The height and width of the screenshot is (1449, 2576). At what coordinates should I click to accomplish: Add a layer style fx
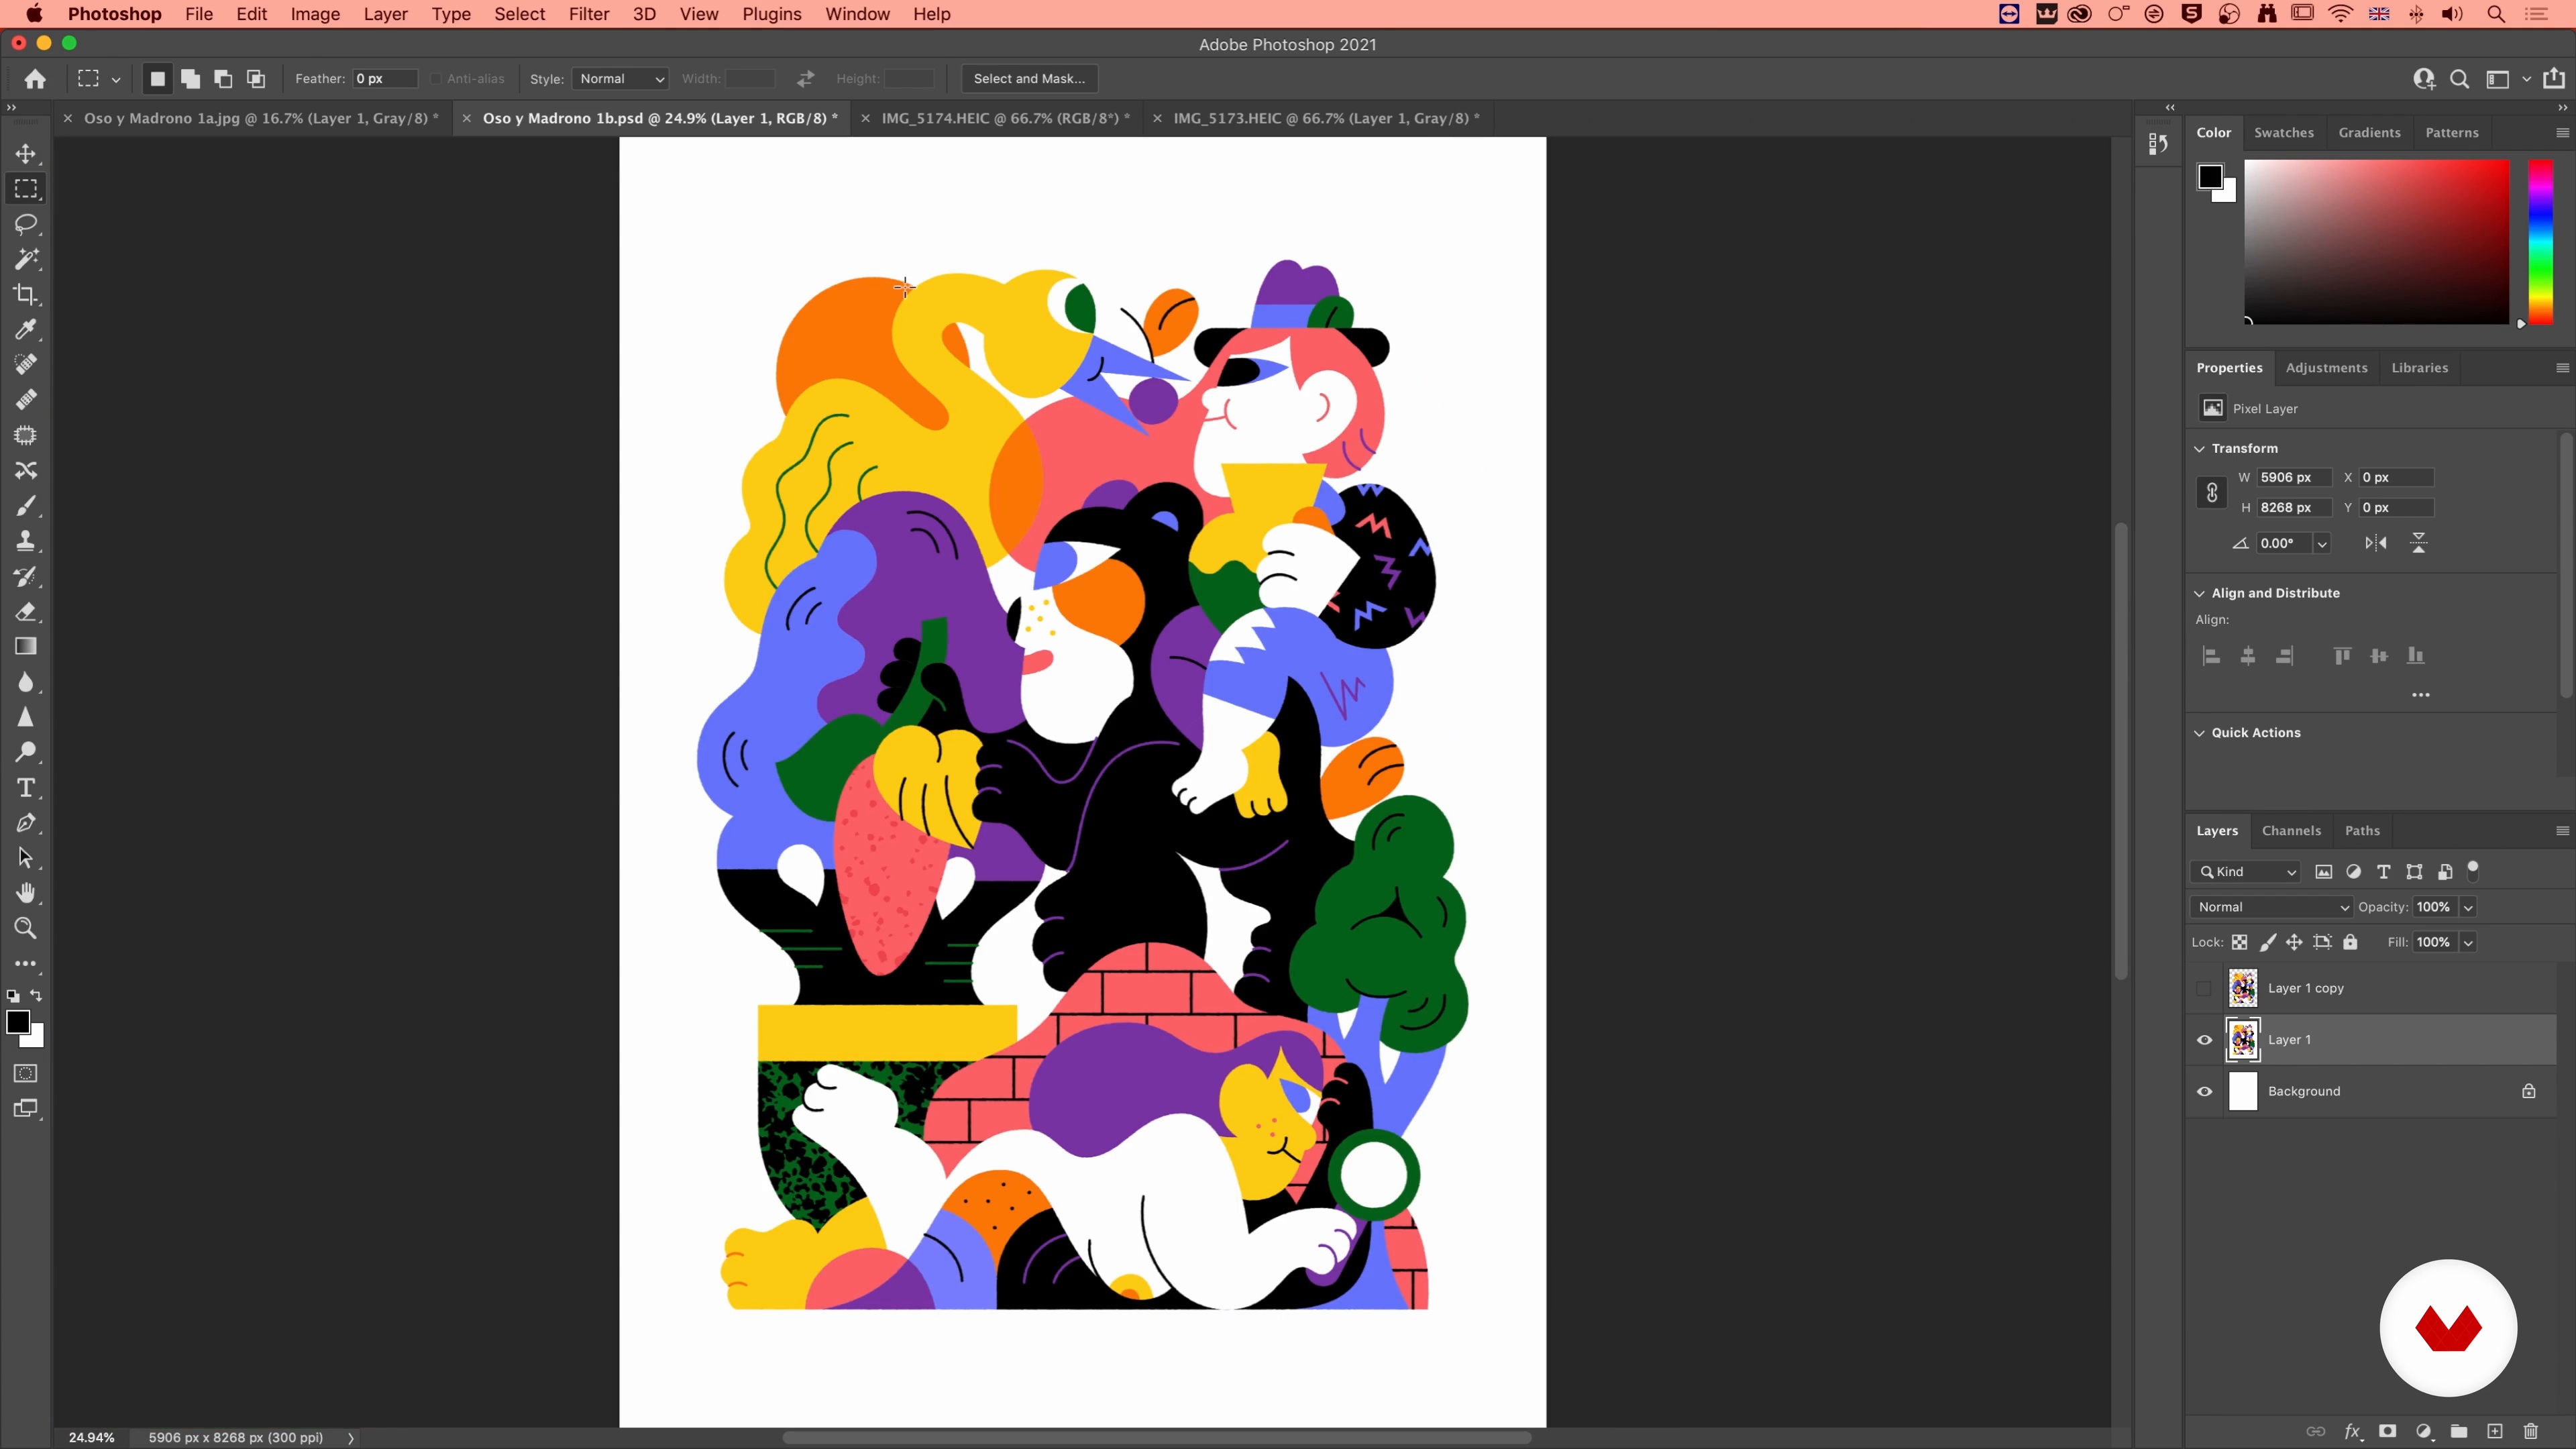[x=2352, y=1431]
